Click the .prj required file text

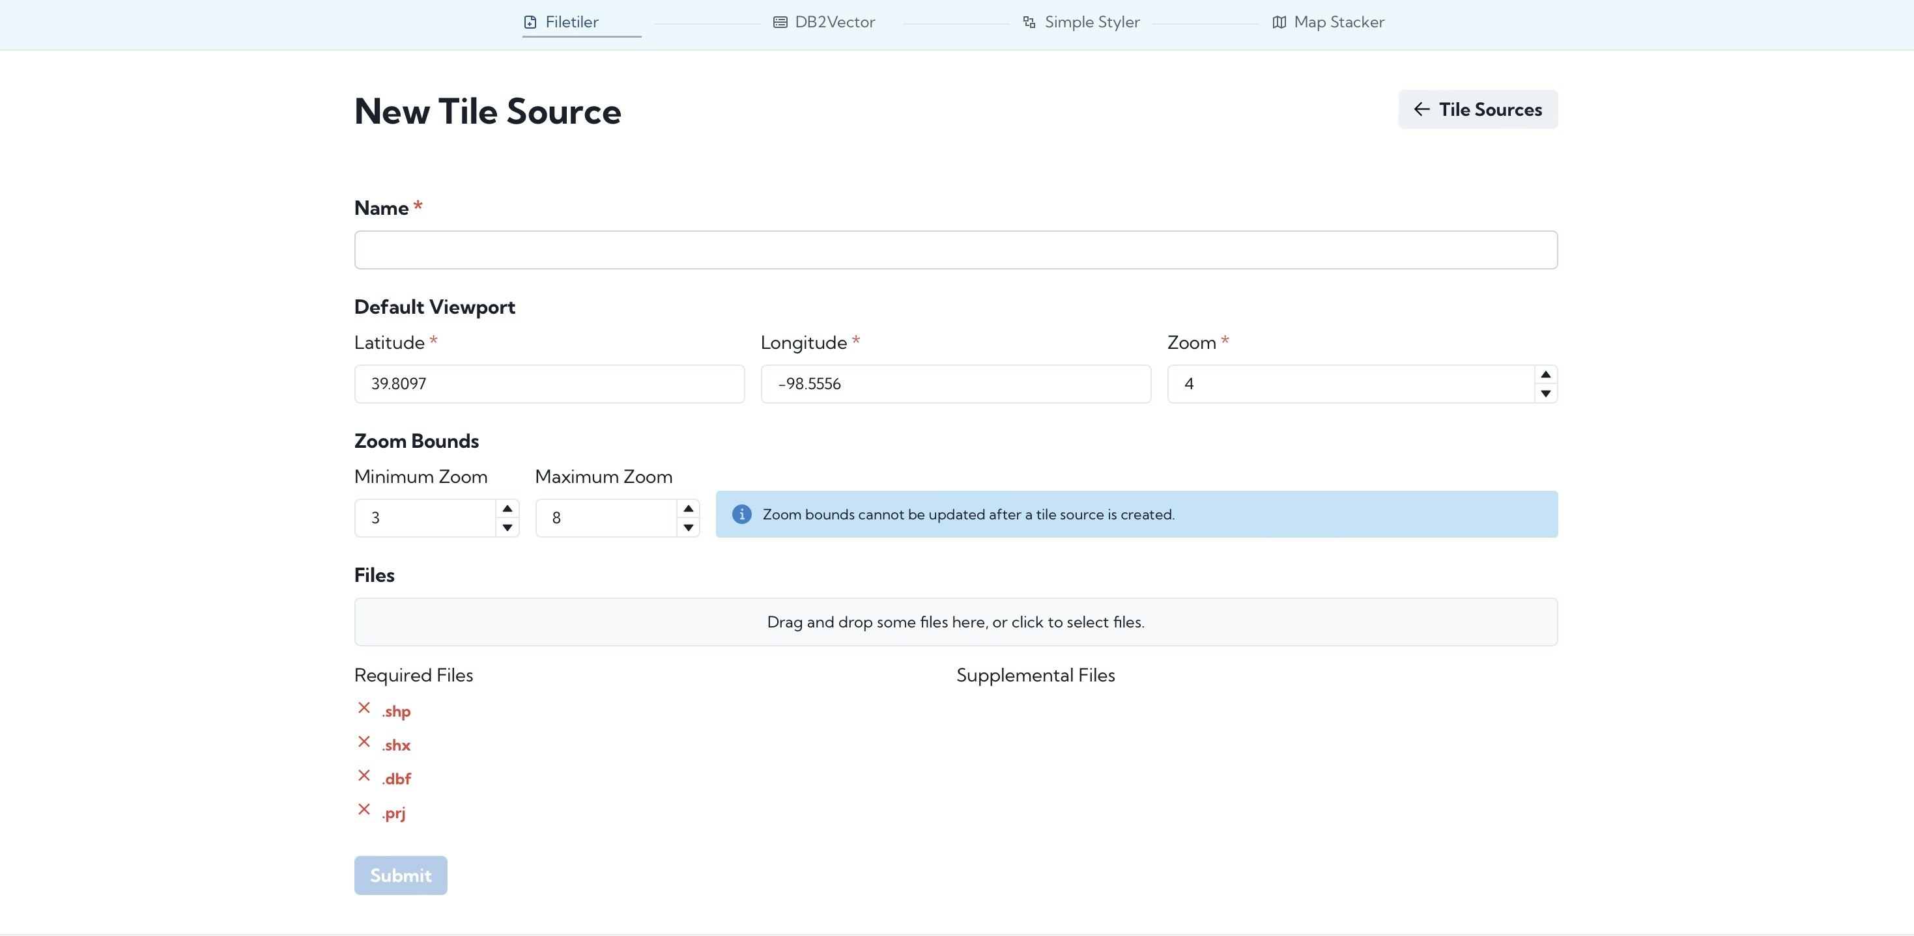[393, 813]
